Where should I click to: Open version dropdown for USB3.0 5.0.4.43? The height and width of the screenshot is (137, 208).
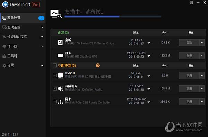coord(149,76)
